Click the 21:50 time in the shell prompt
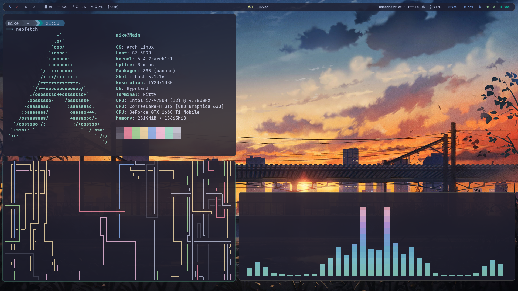This screenshot has height=291, width=518. tap(53, 23)
